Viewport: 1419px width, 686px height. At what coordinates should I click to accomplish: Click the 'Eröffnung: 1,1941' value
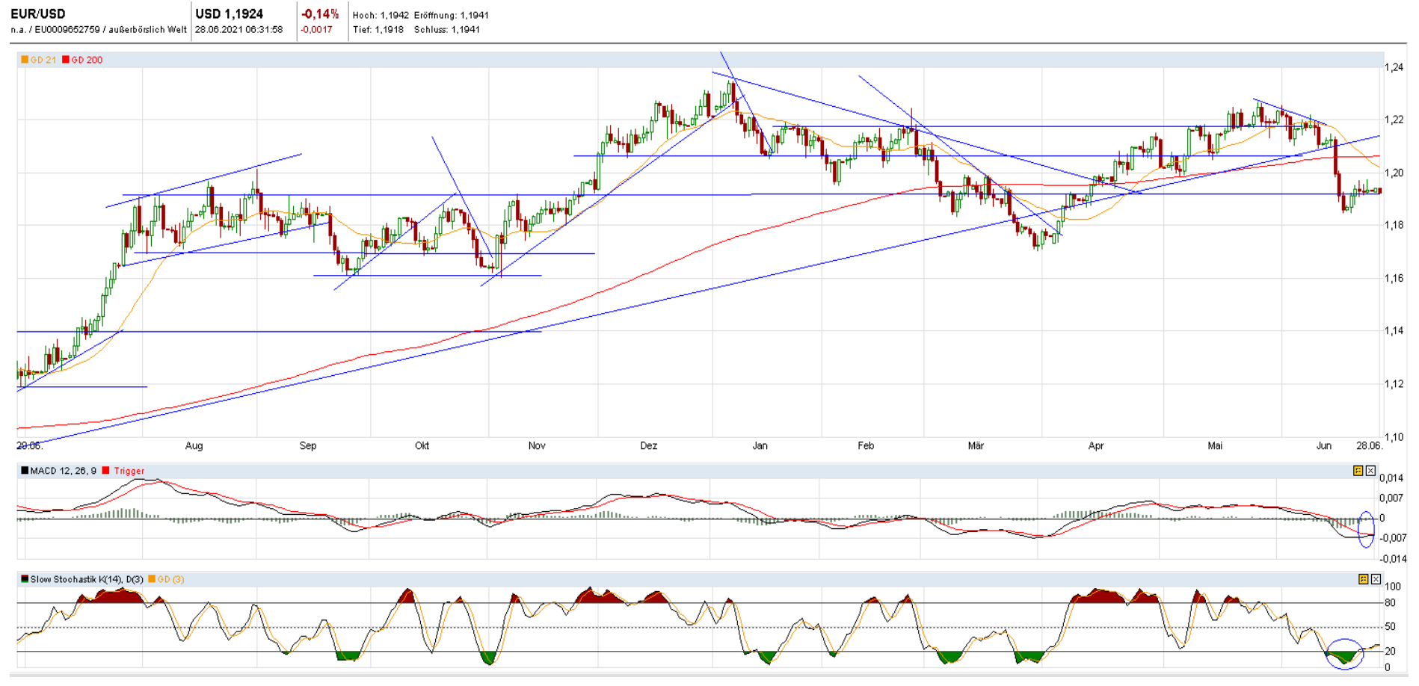(452, 15)
